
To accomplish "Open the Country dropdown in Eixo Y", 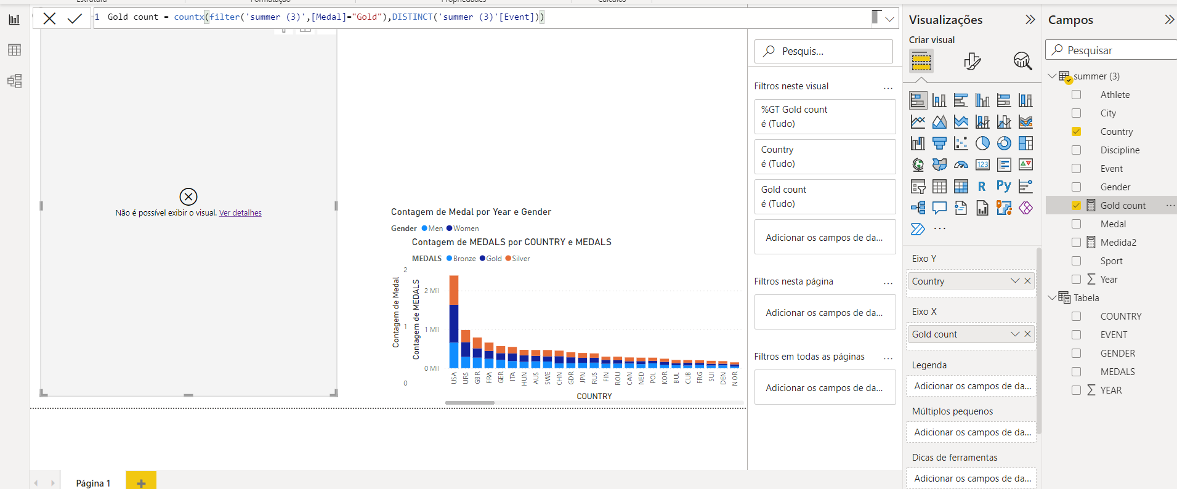I will click(1015, 281).
